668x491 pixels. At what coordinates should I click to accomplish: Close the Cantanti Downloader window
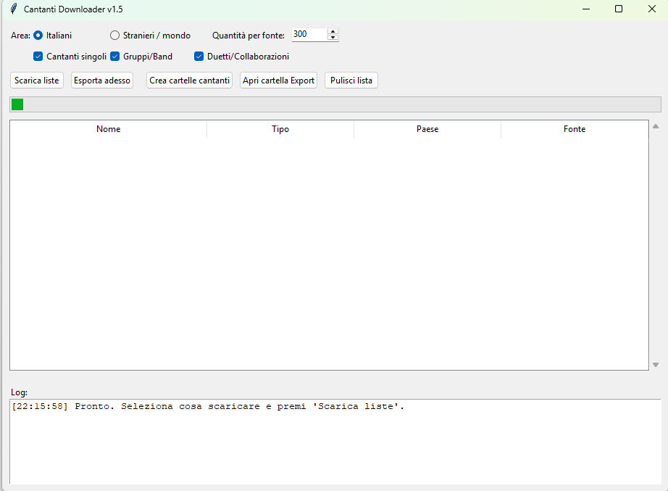[652, 9]
